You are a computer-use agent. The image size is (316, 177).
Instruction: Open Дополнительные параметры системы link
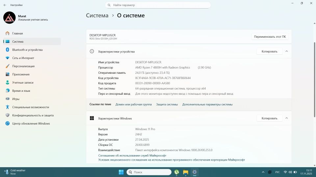(x=207, y=104)
